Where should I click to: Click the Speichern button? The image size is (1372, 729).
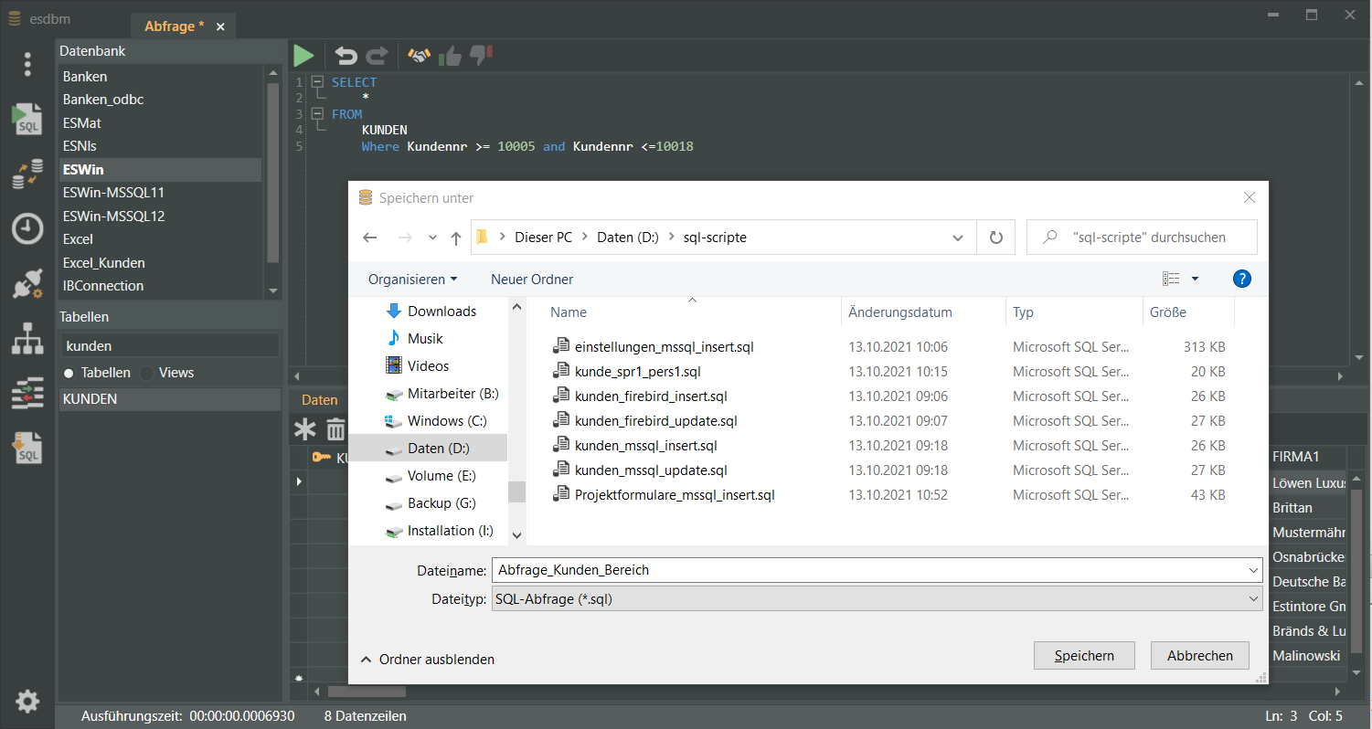coord(1084,656)
